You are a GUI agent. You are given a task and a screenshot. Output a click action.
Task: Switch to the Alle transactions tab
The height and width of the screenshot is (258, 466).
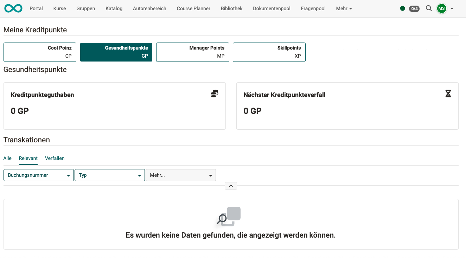click(x=7, y=158)
